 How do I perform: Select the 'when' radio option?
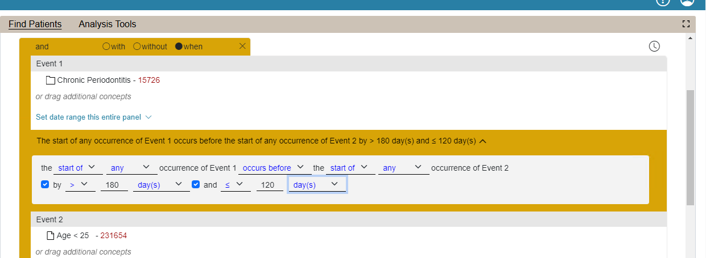tap(179, 46)
